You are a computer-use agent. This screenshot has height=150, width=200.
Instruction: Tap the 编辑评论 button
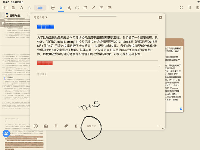(92, 126)
